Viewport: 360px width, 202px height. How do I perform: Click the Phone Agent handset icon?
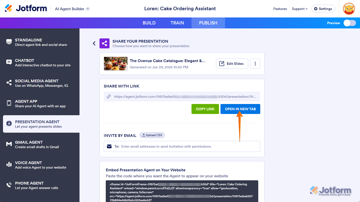tap(9, 185)
